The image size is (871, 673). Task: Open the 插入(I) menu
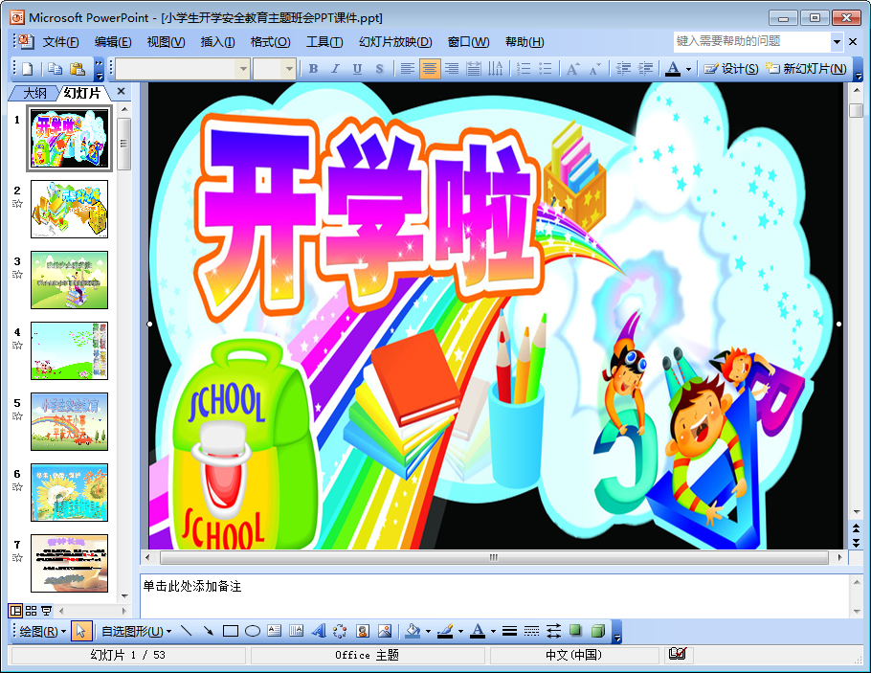[x=217, y=42]
